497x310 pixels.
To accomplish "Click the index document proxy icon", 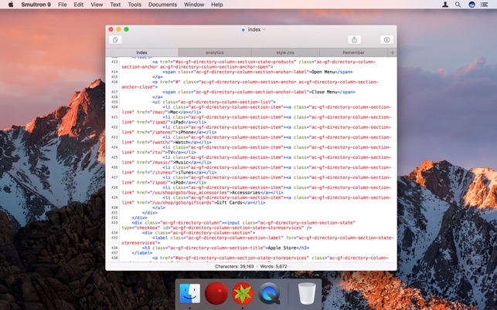I will [x=243, y=29].
